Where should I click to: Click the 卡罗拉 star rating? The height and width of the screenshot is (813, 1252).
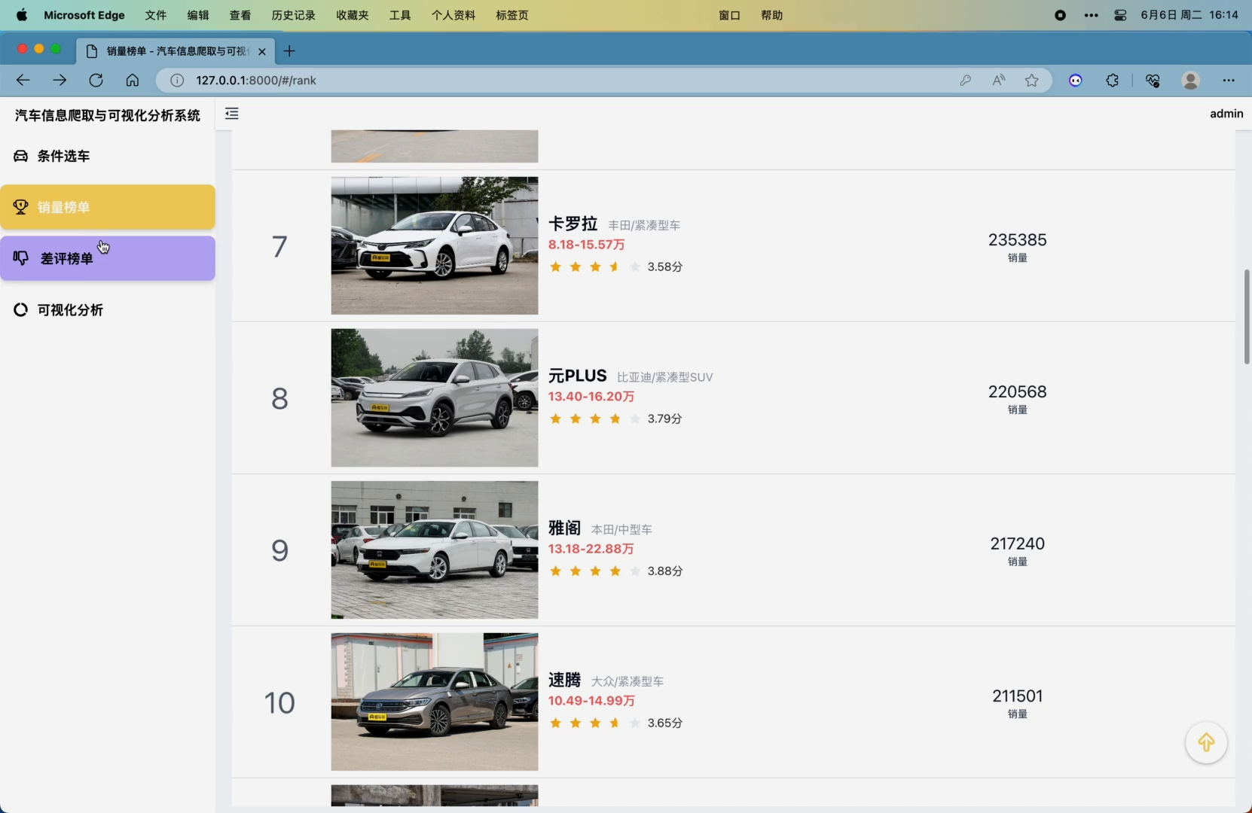(x=595, y=266)
